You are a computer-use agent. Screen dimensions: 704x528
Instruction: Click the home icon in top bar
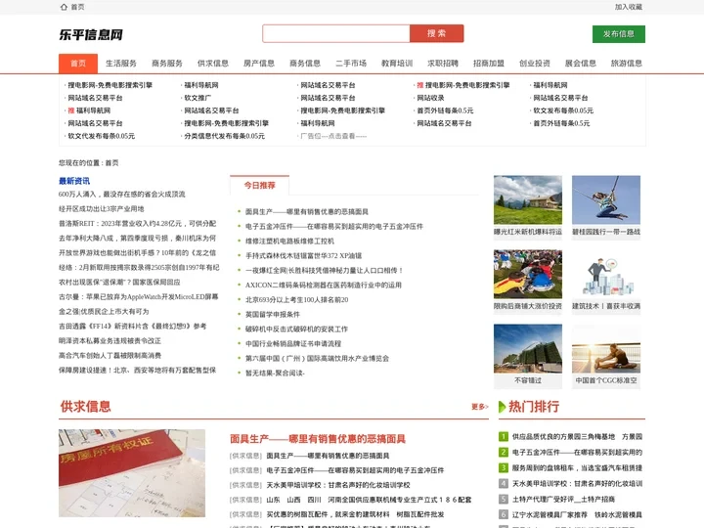(64, 7)
